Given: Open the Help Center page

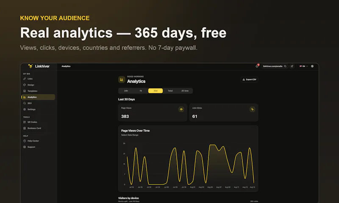Looking at the screenshot, I should (38, 141).
